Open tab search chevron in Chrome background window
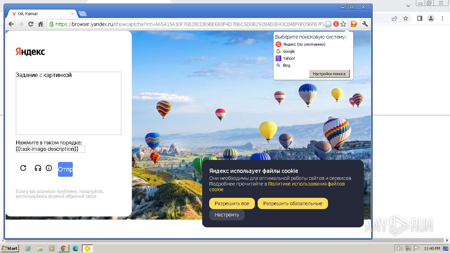This screenshot has width=450, height=253. [408, 6]
